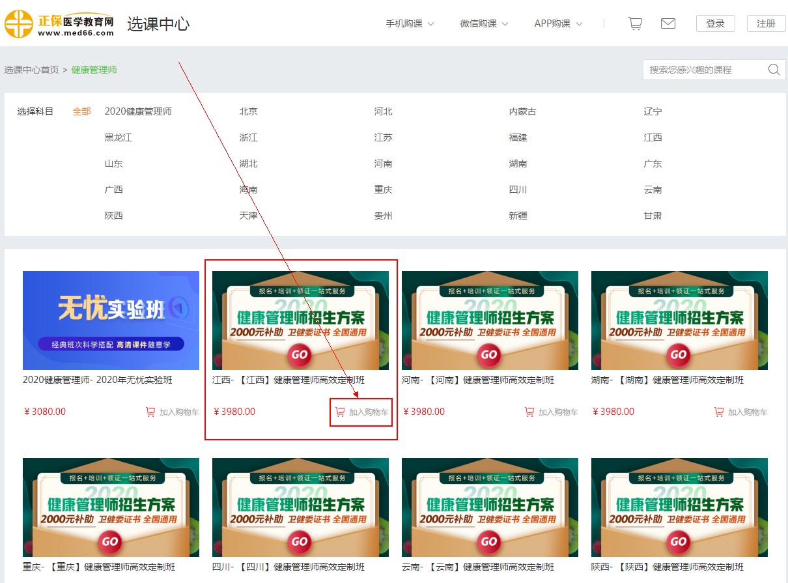
Task: Click the 登录 button
Action: point(715,23)
